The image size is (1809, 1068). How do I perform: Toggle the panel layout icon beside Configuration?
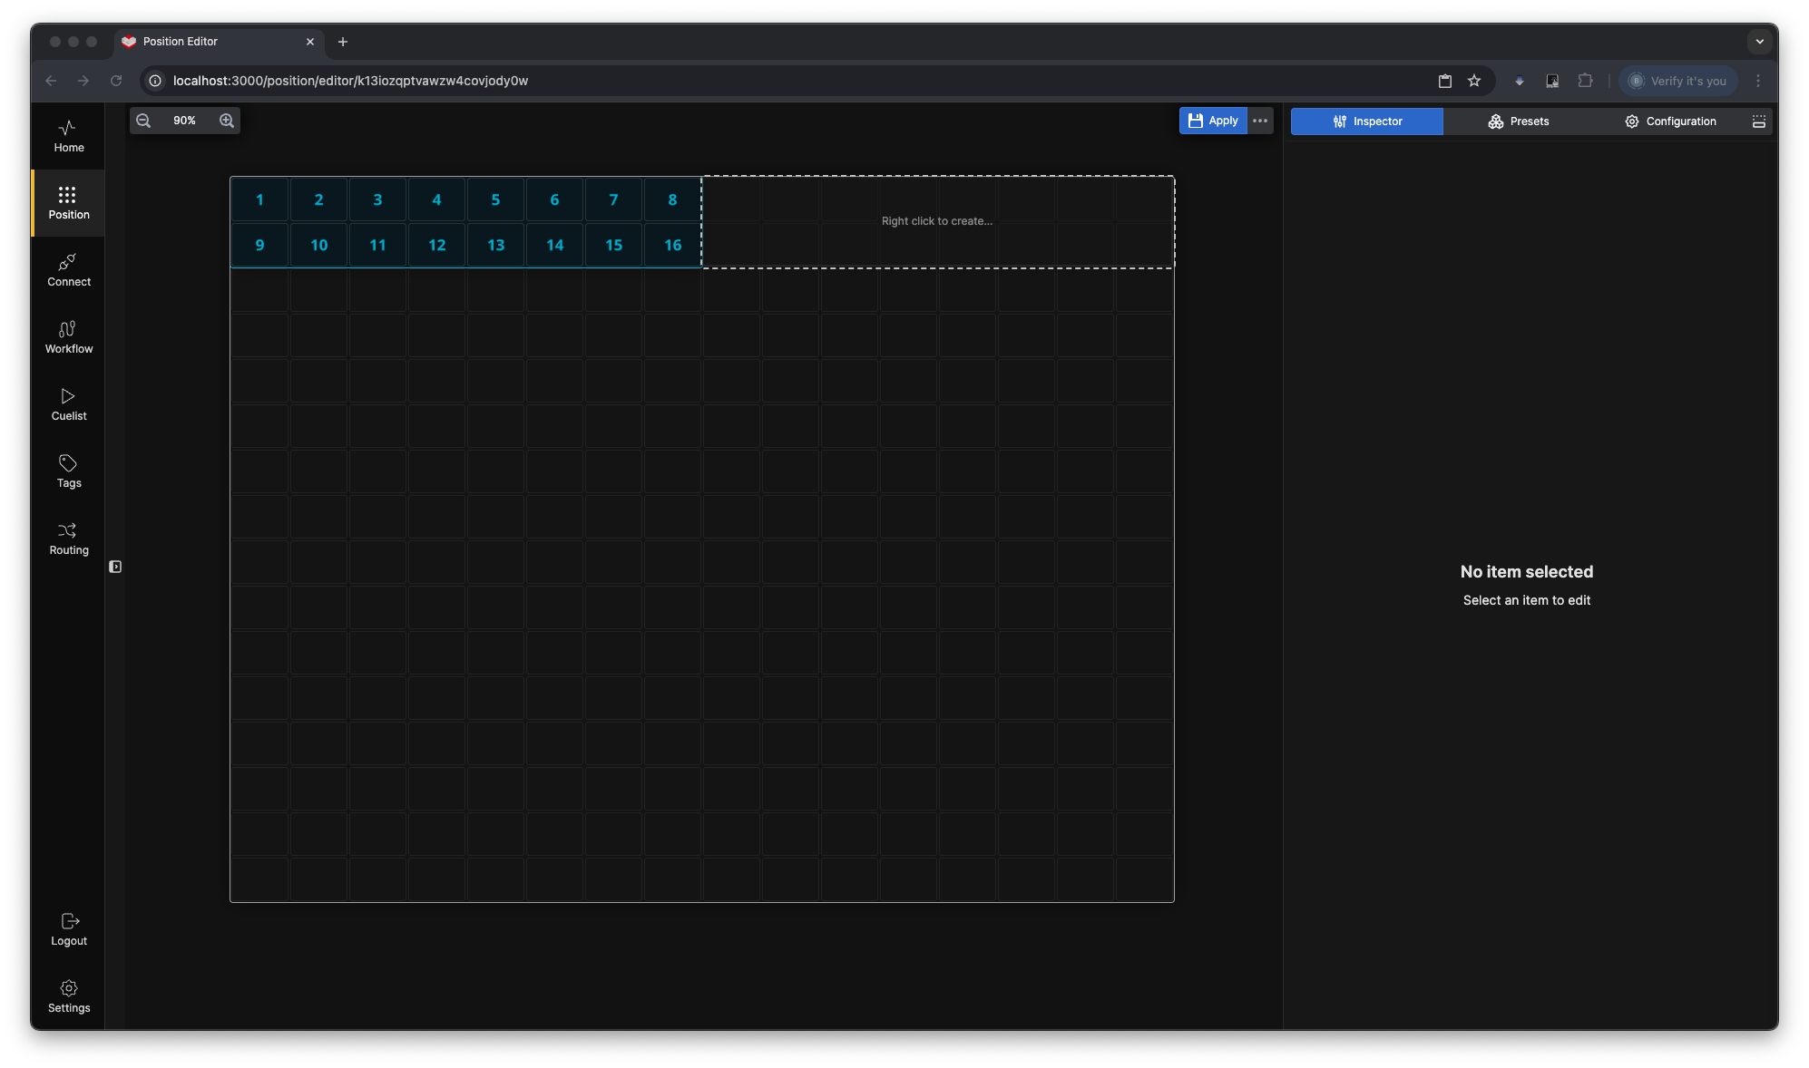(x=1758, y=121)
